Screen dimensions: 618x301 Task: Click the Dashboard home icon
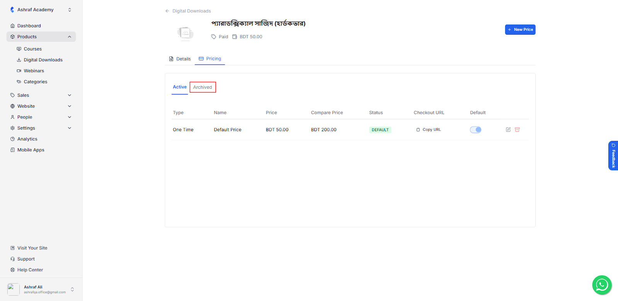coord(13,26)
